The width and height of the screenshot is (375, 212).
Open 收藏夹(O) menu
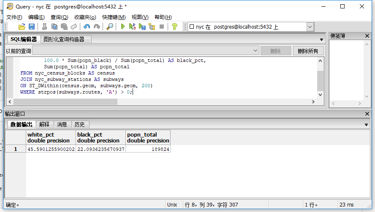pos(85,17)
